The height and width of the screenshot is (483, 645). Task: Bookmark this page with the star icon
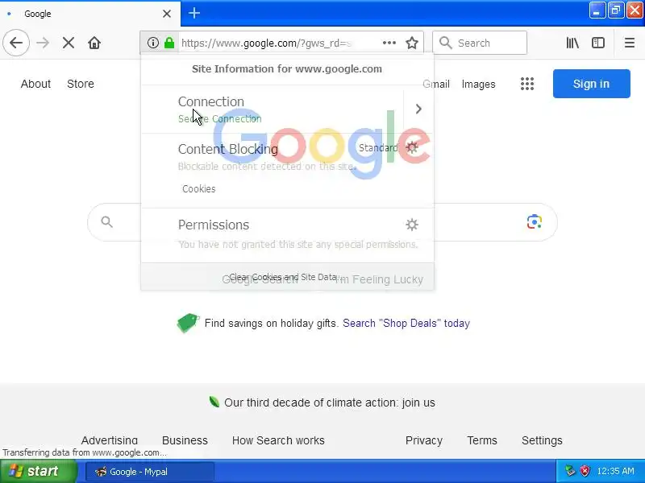(x=412, y=43)
